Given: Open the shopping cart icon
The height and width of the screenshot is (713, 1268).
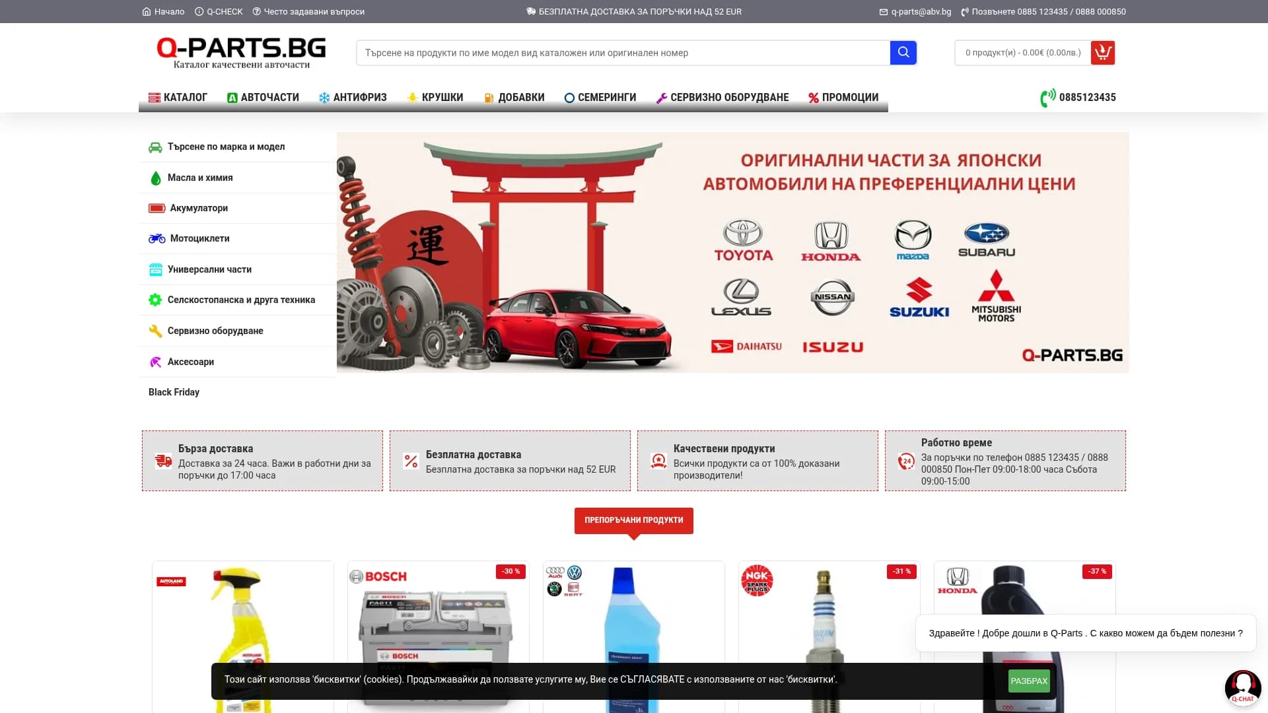Looking at the screenshot, I should (1102, 52).
